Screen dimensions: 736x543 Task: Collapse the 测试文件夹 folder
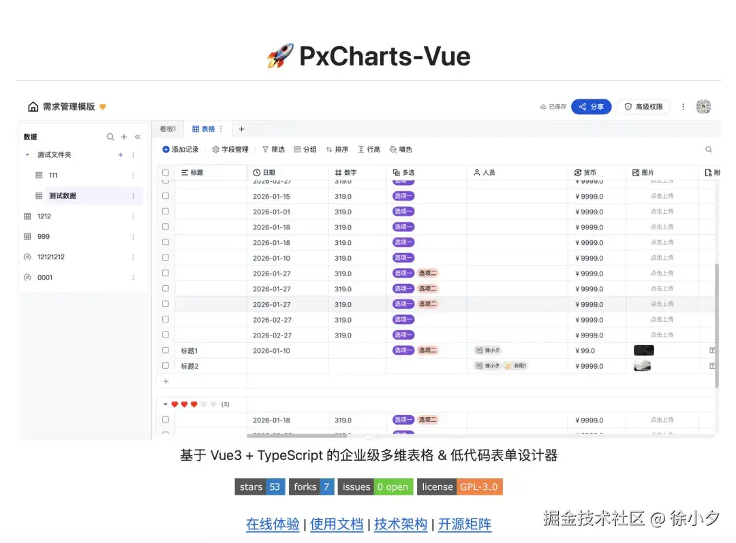tap(27, 154)
